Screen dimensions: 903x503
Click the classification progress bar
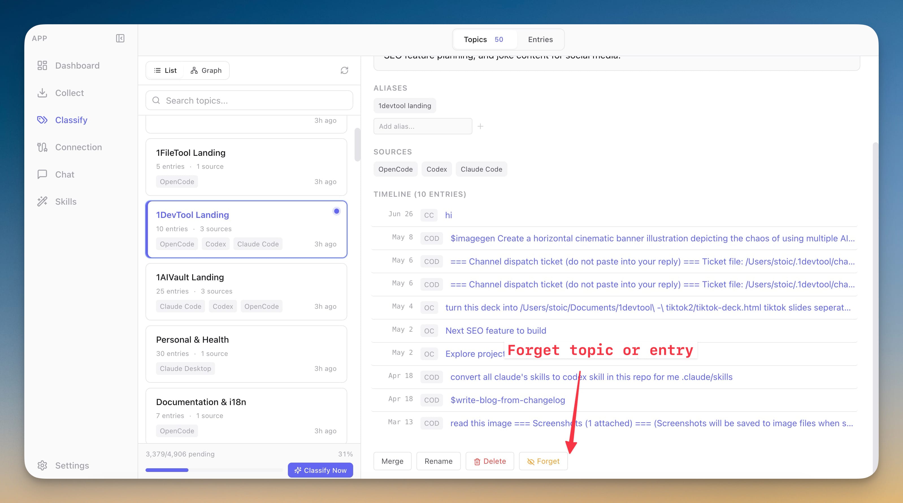pos(214,470)
